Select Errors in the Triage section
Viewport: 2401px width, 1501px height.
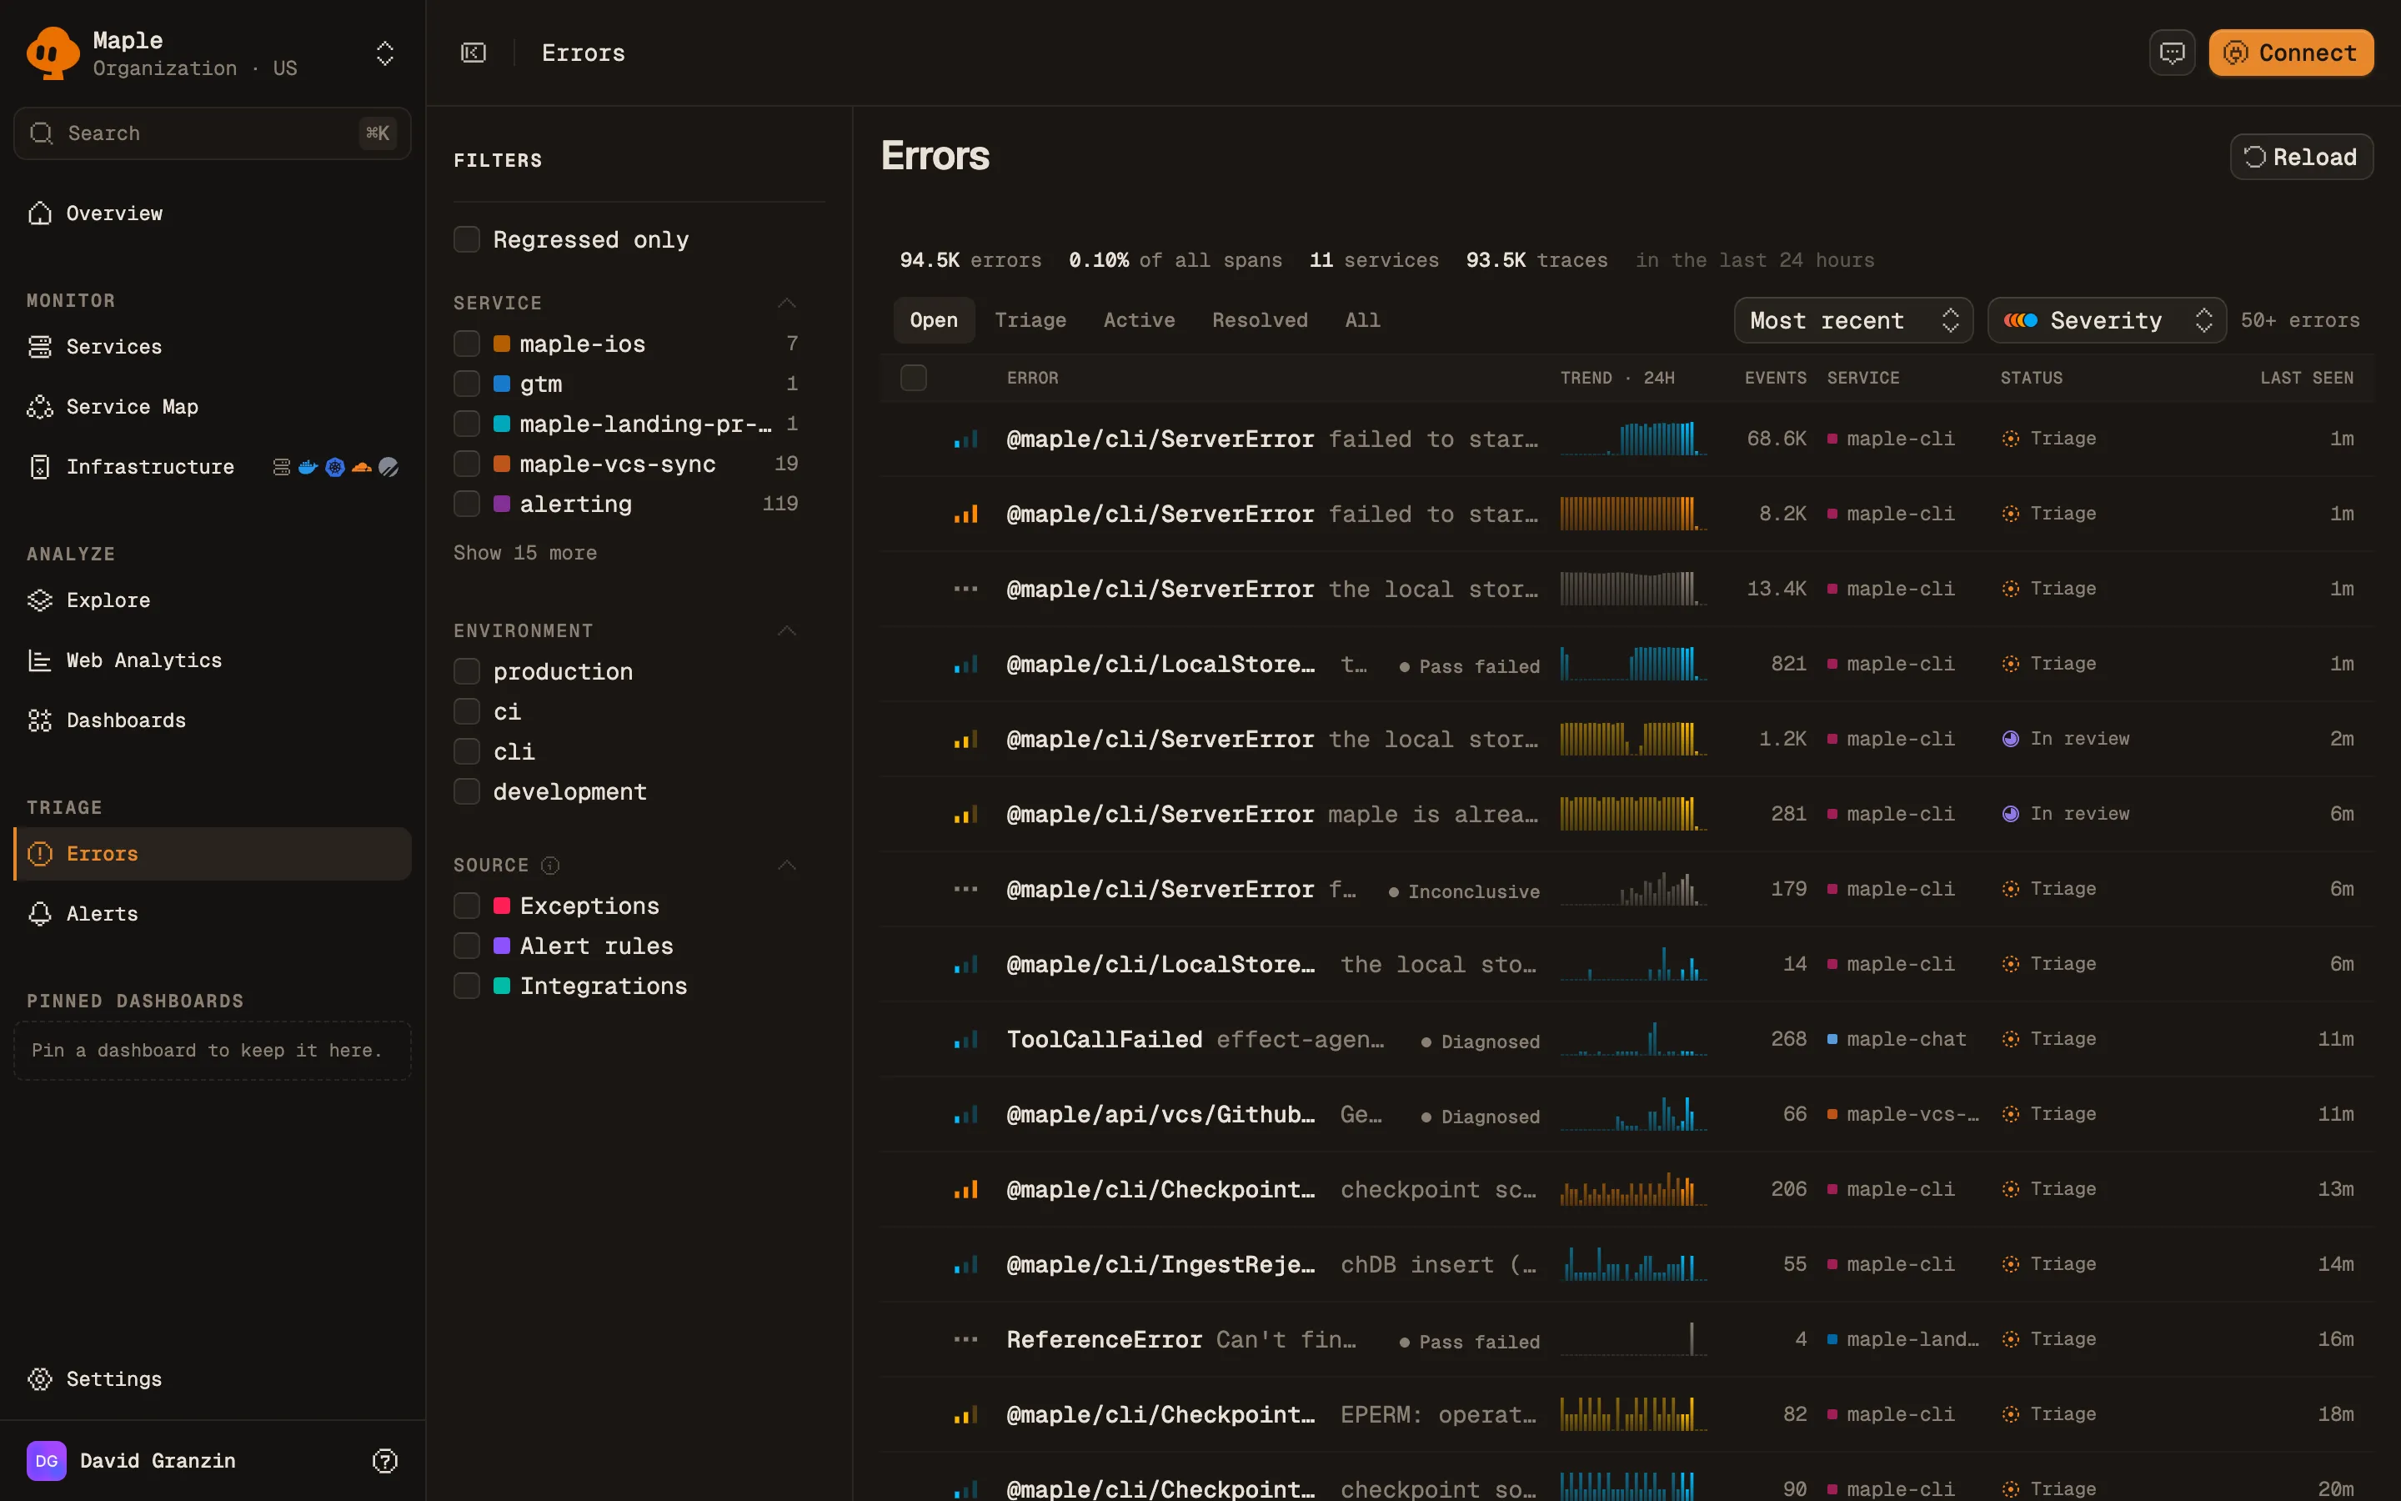213,854
